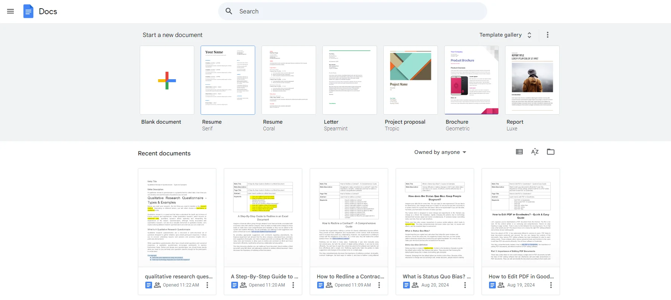Choose the Brochure Geometric template
Image resolution: width=671 pixels, height=300 pixels.
(471, 80)
